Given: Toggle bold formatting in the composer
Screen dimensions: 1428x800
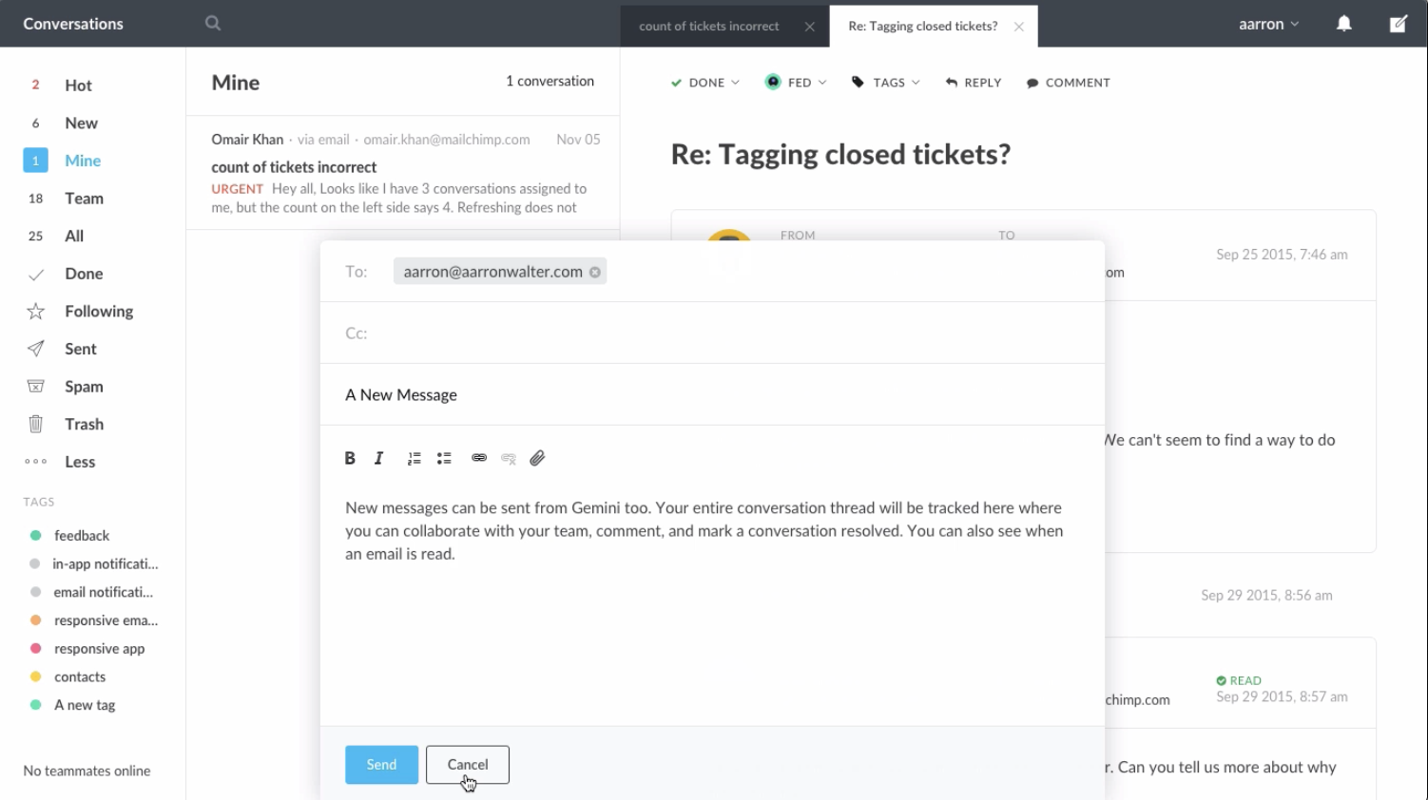Looking at the screenshot, I should [x=350, y=458].
